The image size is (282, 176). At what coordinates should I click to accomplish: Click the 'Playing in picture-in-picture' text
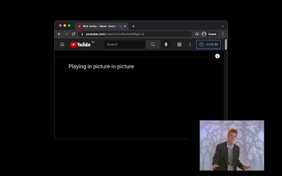point(101,66)
